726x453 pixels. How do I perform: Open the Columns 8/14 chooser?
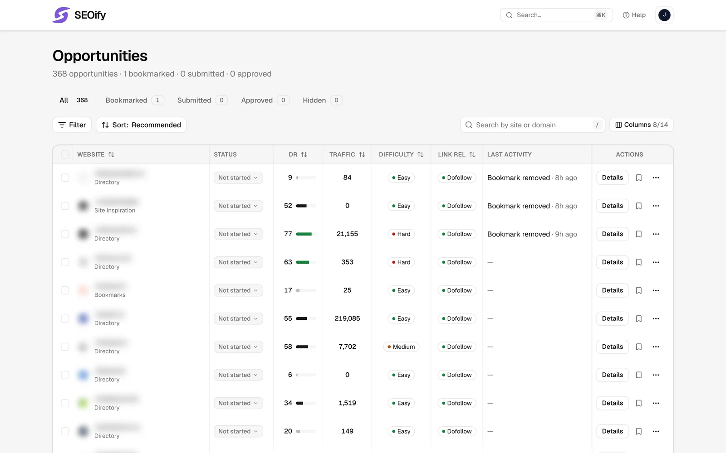tap(641, 125)
